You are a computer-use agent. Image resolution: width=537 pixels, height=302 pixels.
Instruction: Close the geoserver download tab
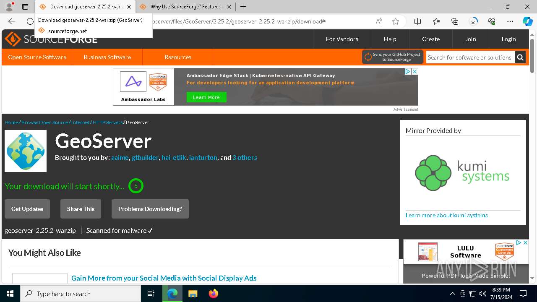coord(129,7)
